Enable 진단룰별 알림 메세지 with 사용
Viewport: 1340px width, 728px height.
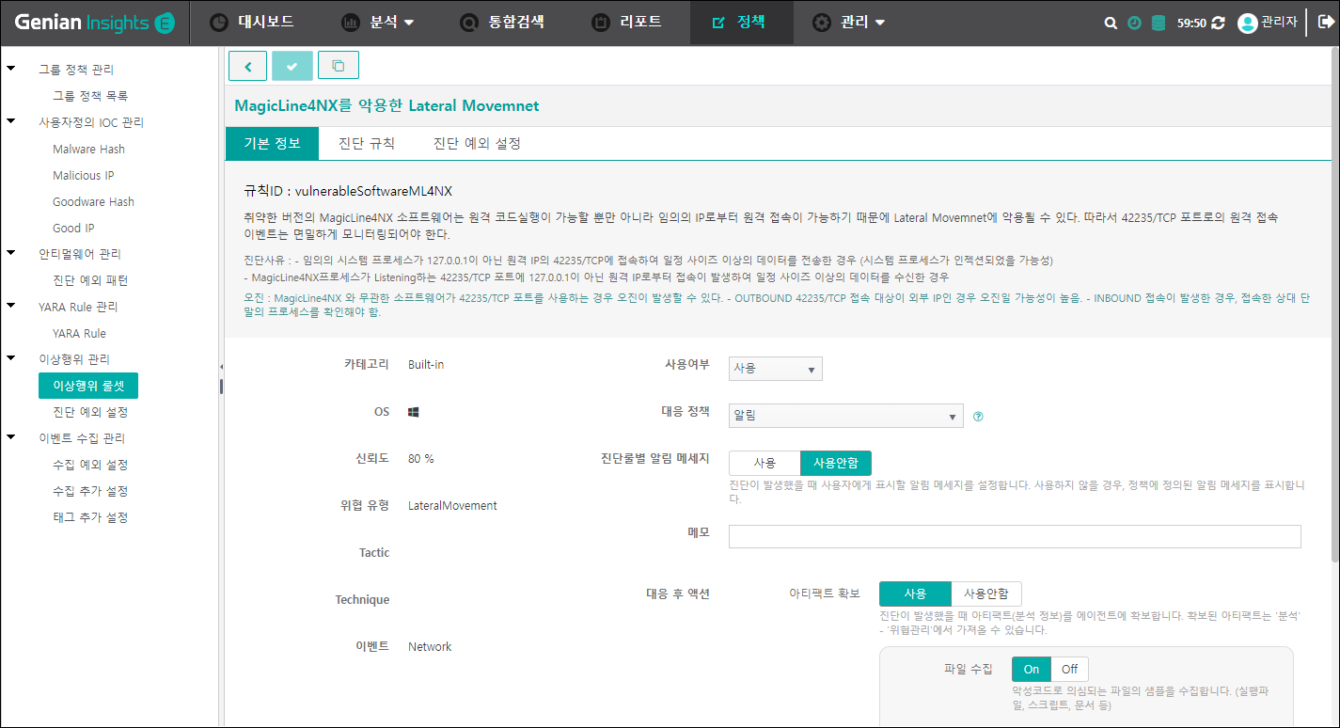(x=765, y=463)
